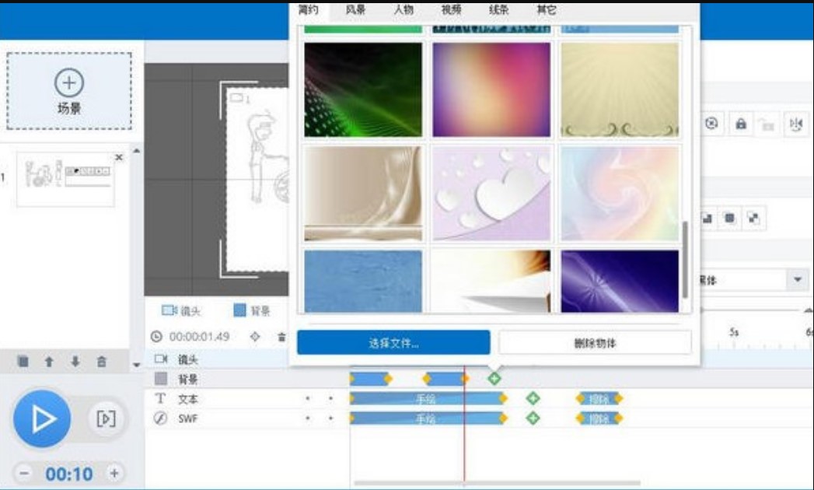Image resolution: width=814 pixels, height=490 pixels.
Task: Select the 手绘 clip on the SWF track
Action: (427, 418)
